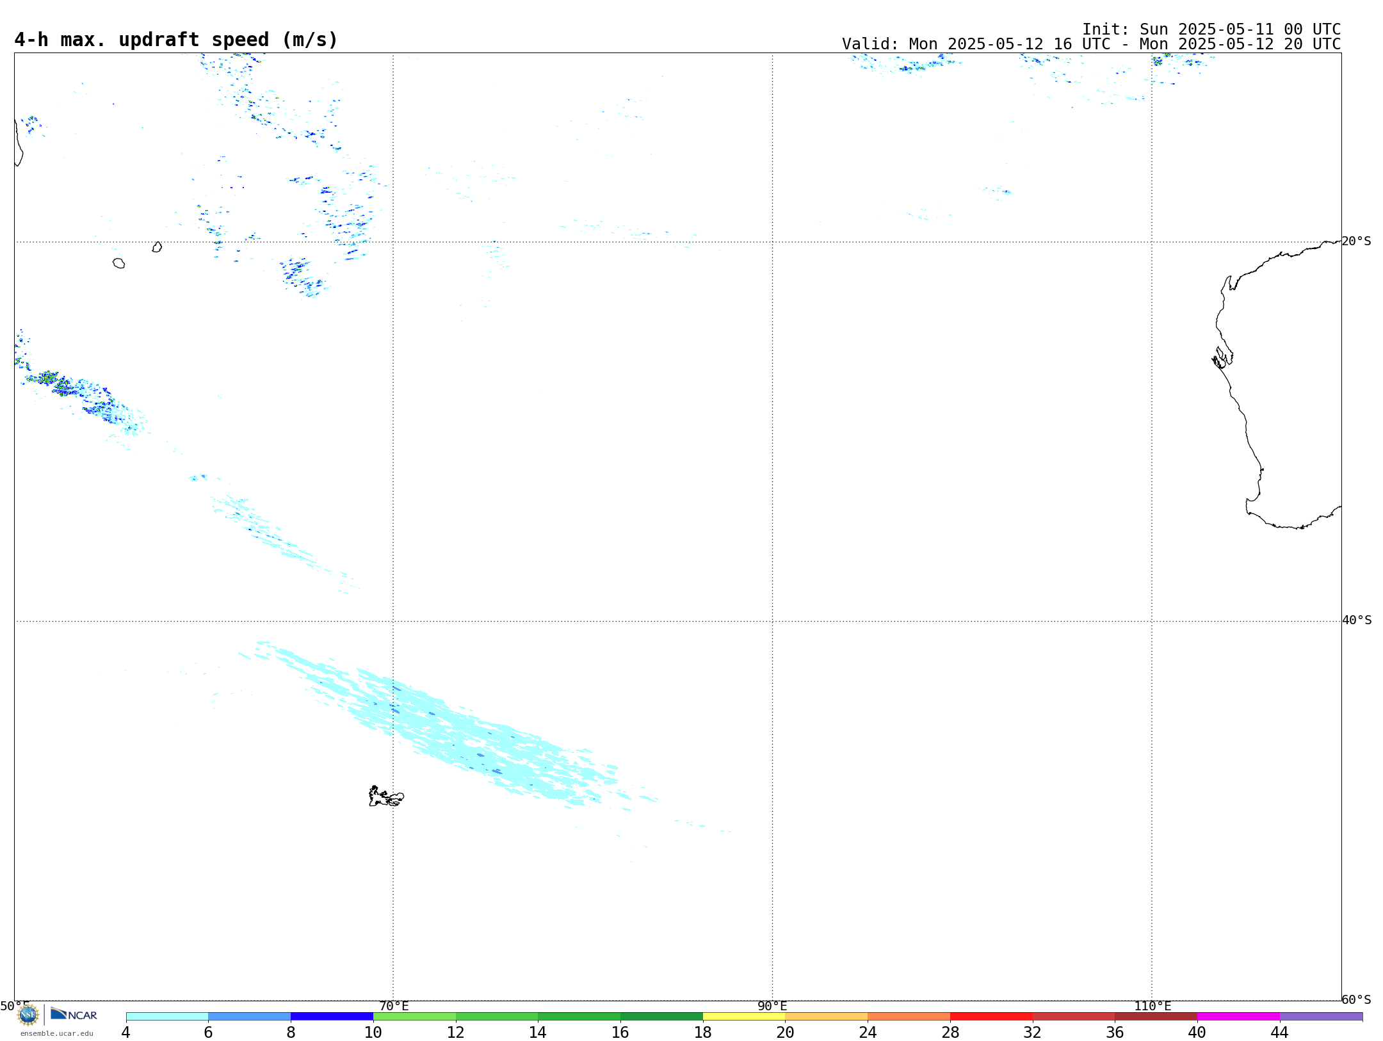Click the colorbar tick label 24
Screen dimensions: 1383x1041
pyautogui.click(x=868, y=1032)
